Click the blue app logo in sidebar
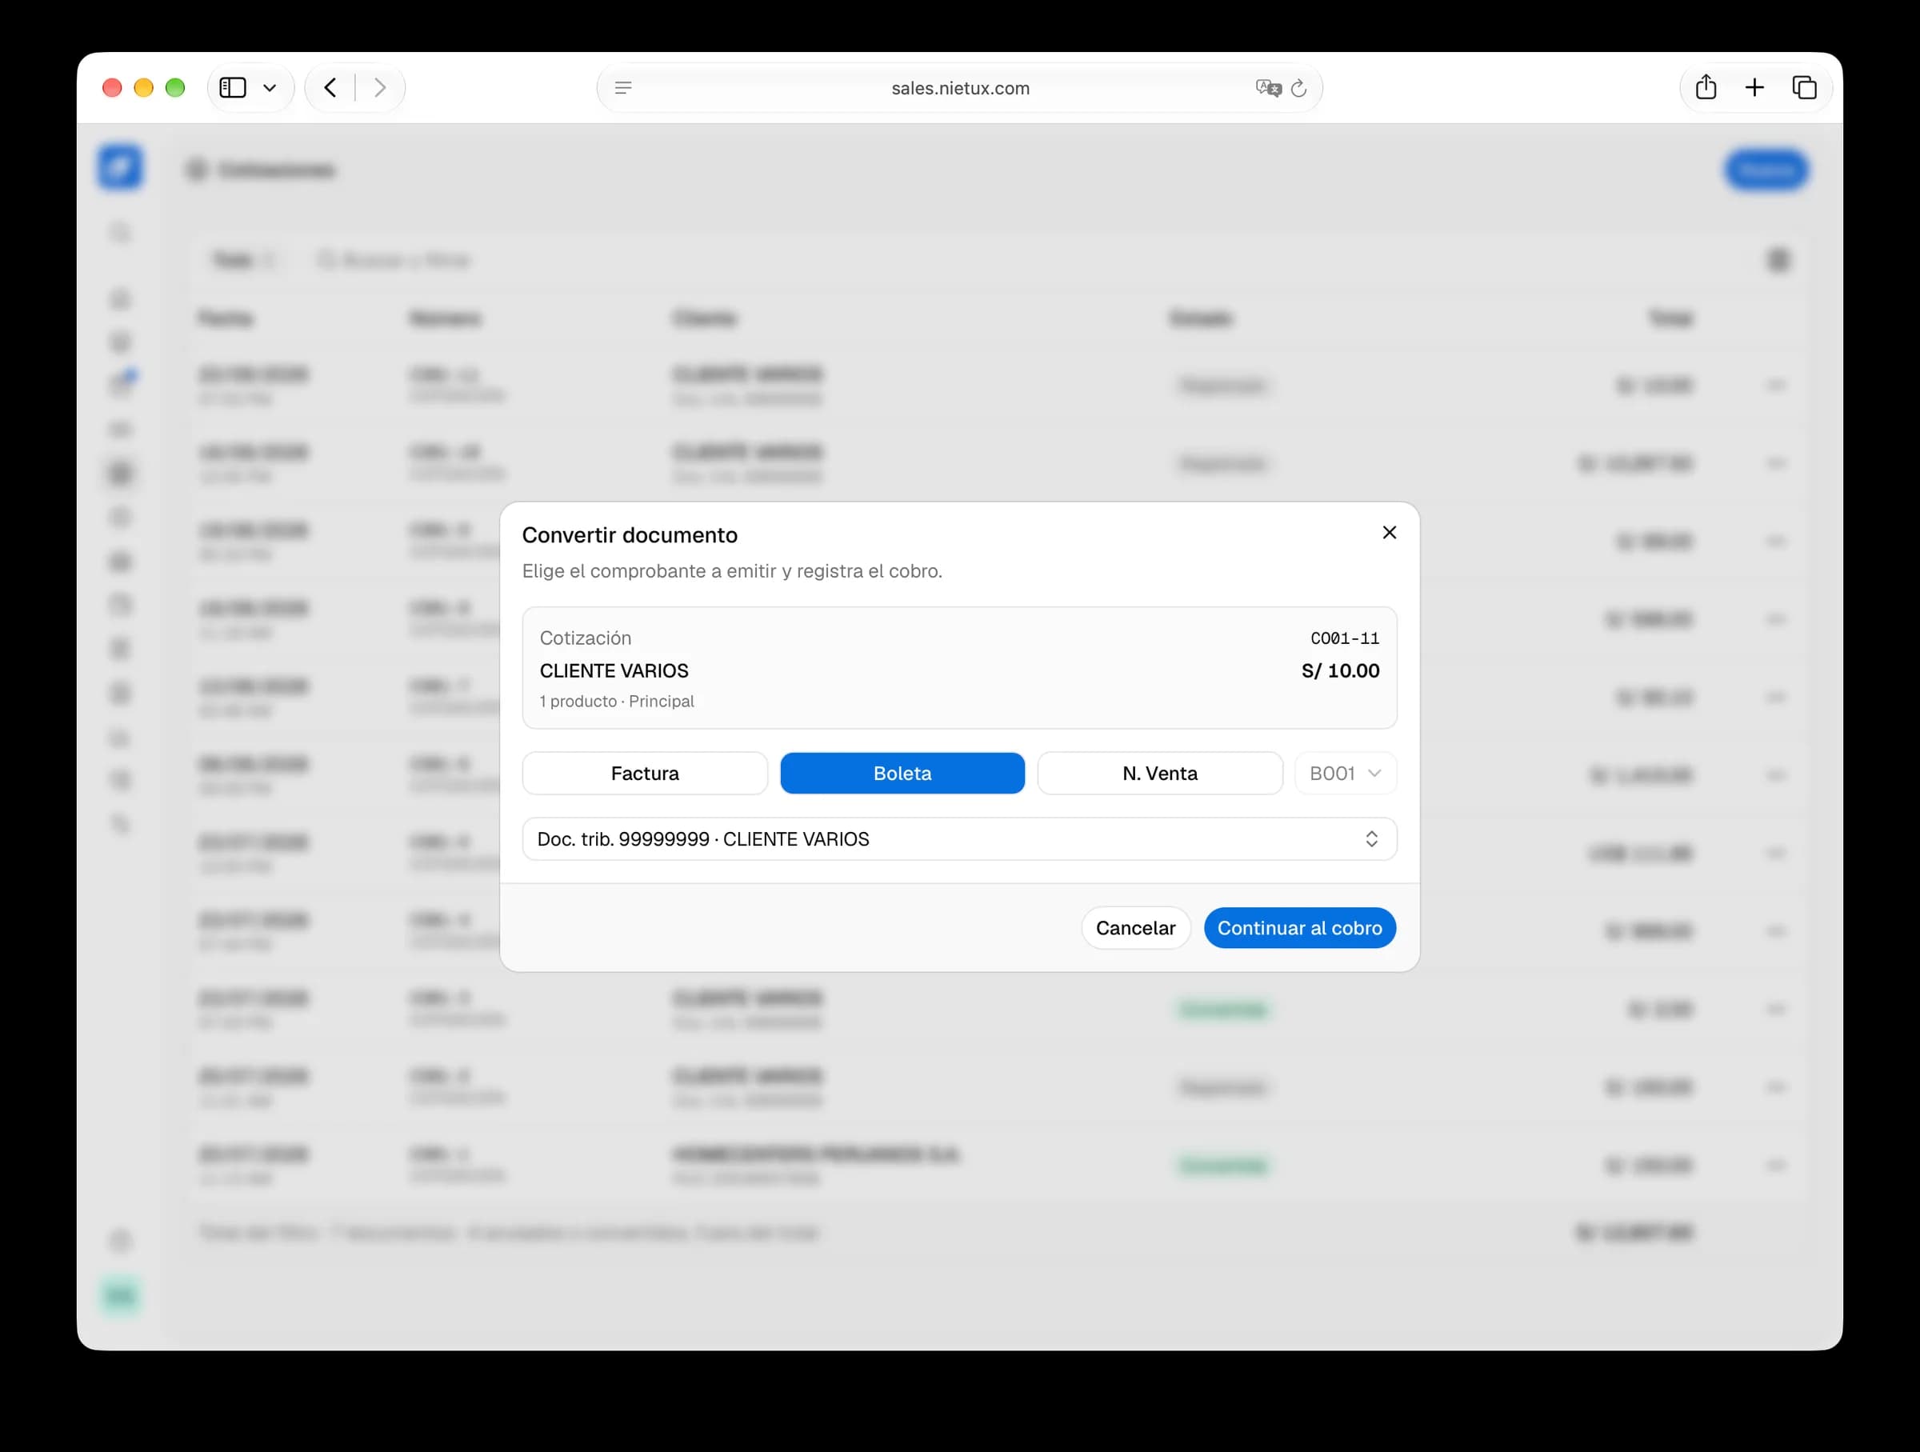Viewport: 1920px width, 1452px height. 120,166
